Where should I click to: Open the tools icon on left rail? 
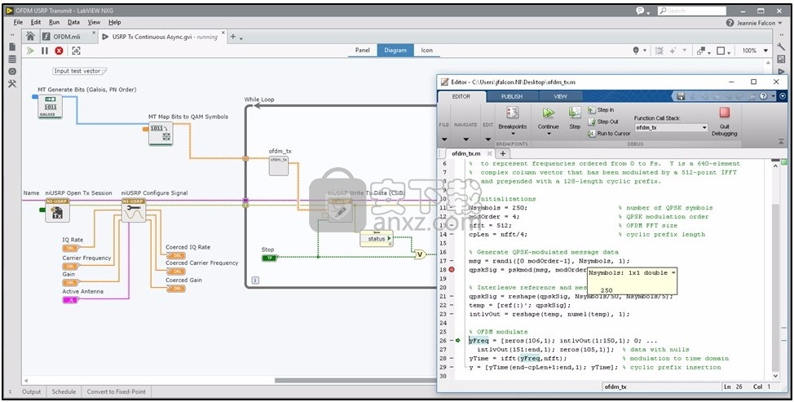[12, 84]
